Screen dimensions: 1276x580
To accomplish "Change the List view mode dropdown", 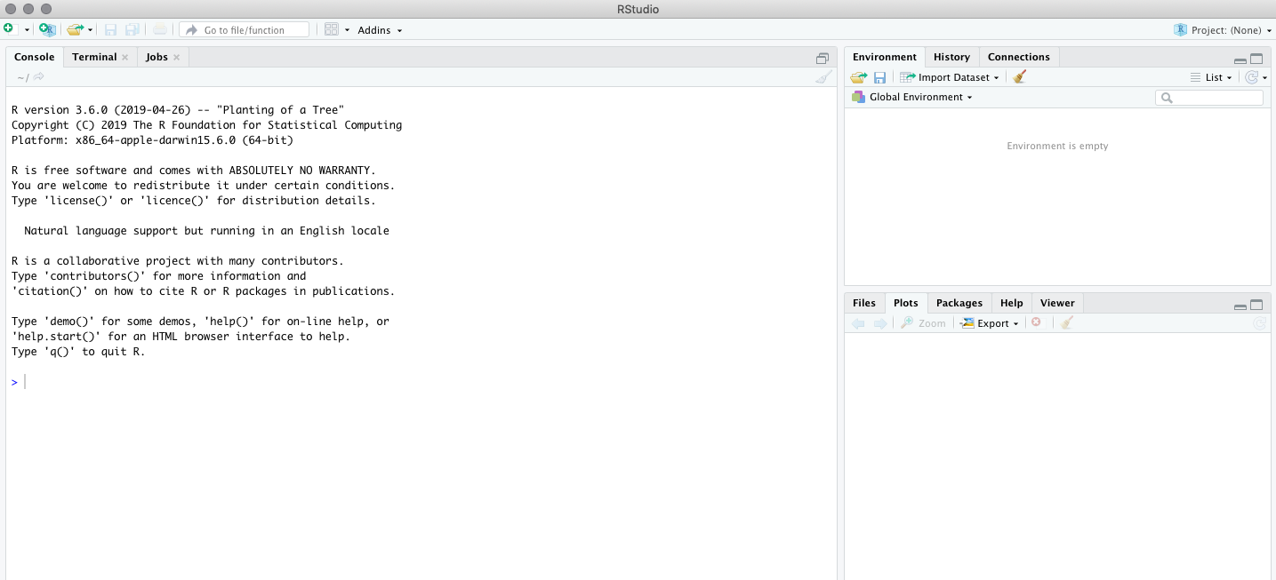I will point(1213,77).
